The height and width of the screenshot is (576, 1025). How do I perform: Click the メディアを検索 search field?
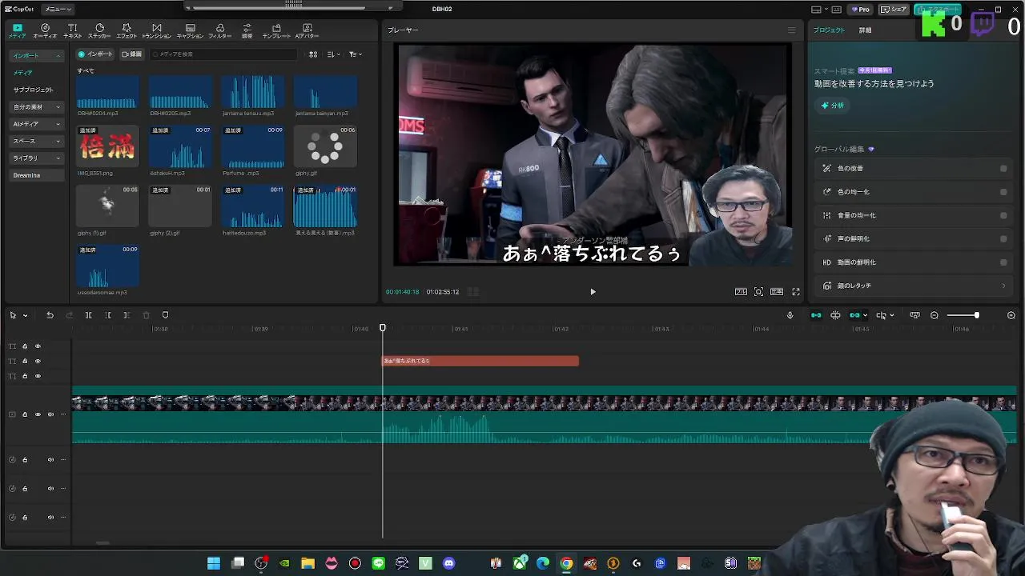pyautogui.click(x=224, y=54)
